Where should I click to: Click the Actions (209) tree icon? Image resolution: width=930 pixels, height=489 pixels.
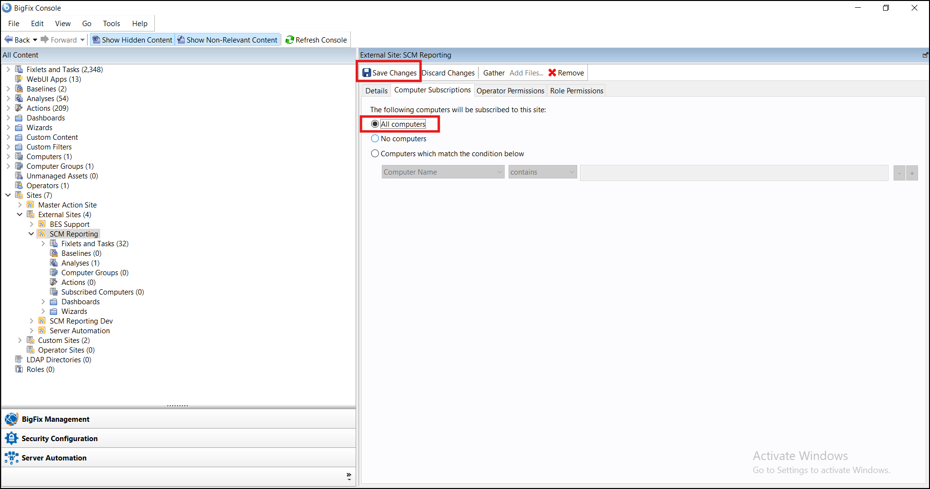click(x=19, y=108)
